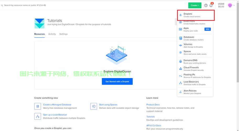Open the project Settings tab
Viewport: 239px width, 131px height.
[x=63, y=34]
